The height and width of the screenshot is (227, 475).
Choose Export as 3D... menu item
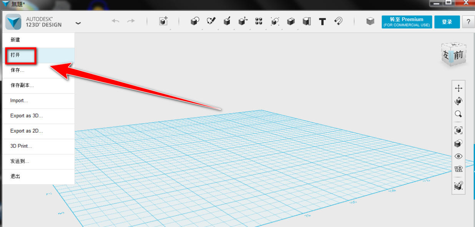[x=38, y=116]
